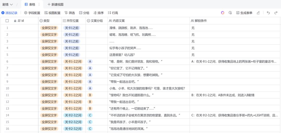Open the history clock icon
281x133 pixels.
tap(230, 13)
